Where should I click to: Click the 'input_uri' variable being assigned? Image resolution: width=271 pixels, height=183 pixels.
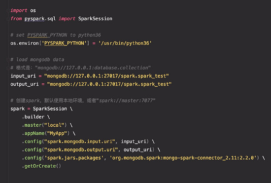(x=23, y=76)
